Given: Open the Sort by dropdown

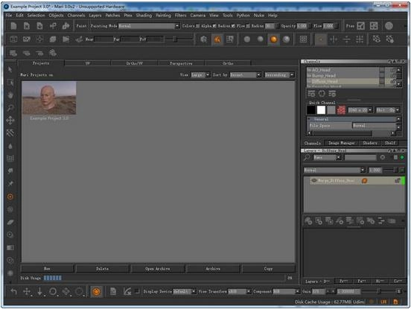Looking at the screenshot, I should pos(246,75).
